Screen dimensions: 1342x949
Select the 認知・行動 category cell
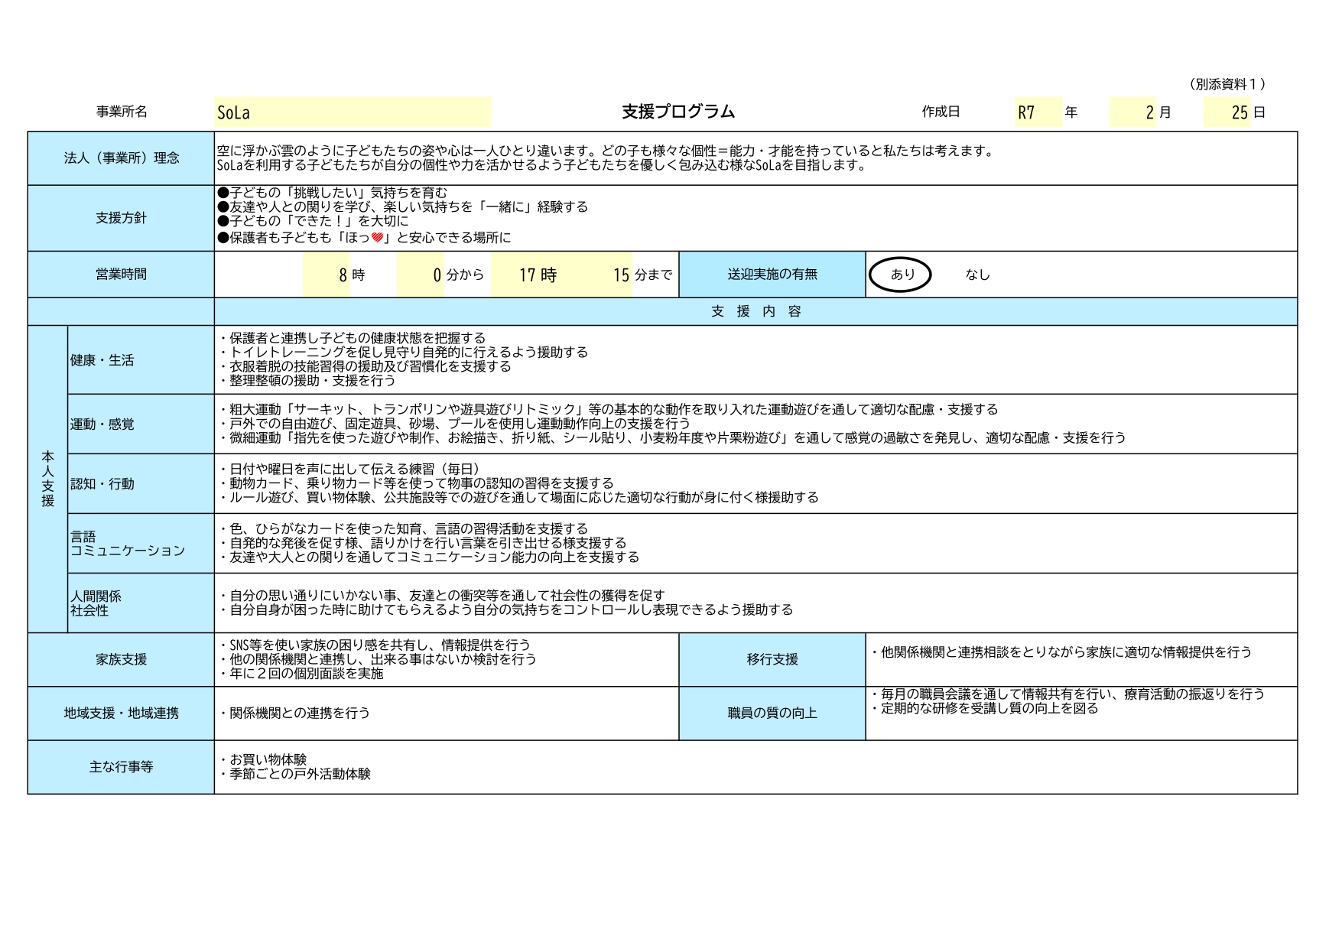[x=141, y=484]
